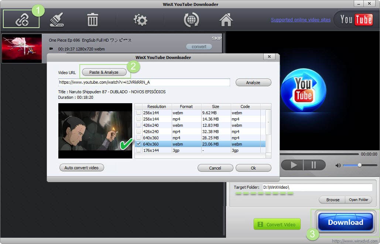Close the WinX YouTube Downloader dialog
380x244 pixels.
(x=269, y=57)
